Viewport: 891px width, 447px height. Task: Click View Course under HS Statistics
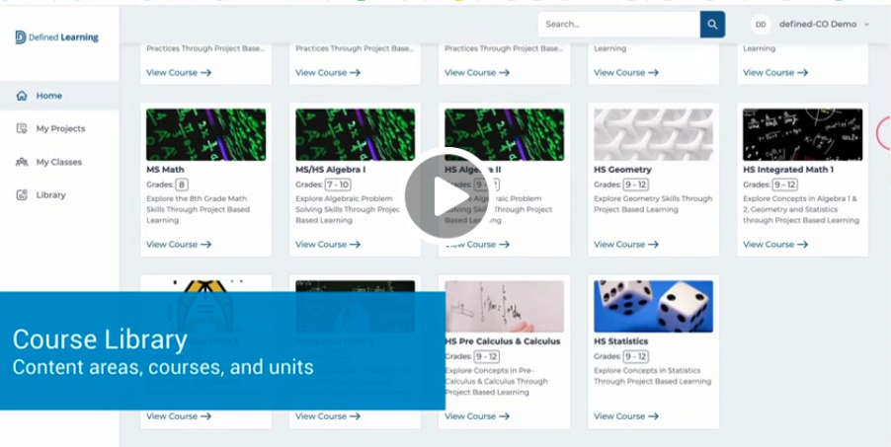[626, 415]
